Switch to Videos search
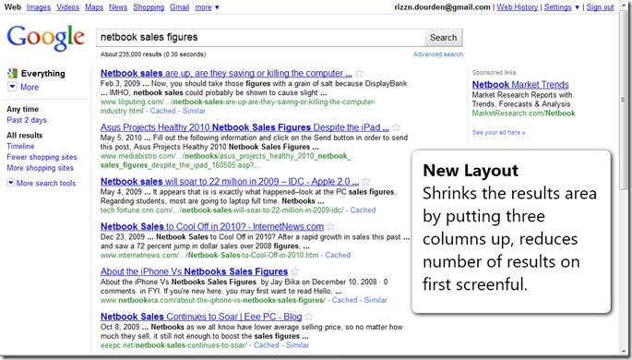Image resolution: width=632 pixels, height=360 pixels. tap(67, 7)
